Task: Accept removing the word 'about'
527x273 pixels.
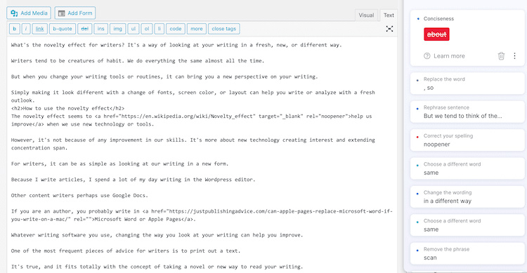Action: pos(436,34)
